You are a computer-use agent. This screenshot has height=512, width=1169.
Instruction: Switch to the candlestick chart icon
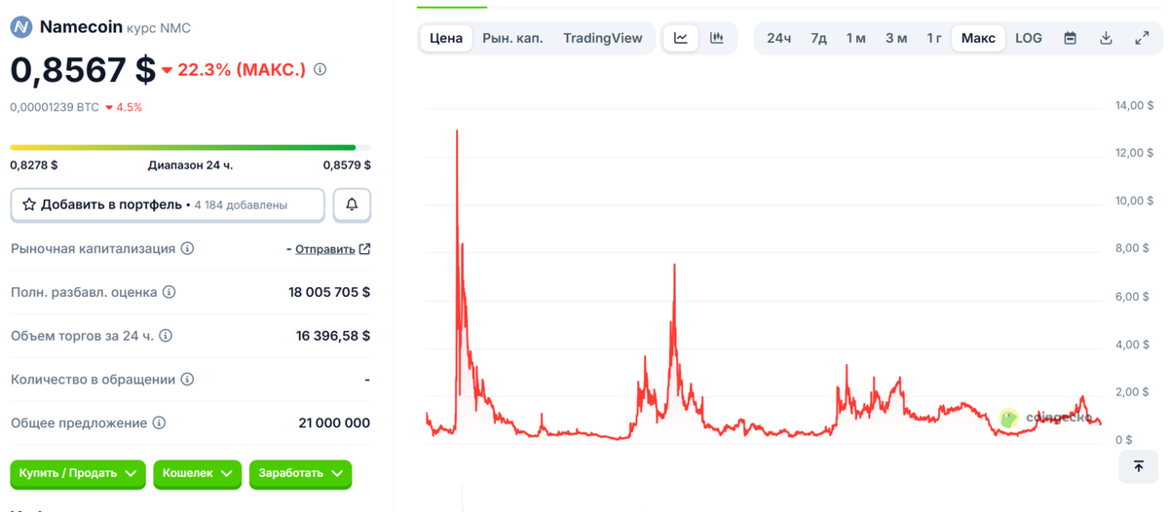click(x=717, y=38)
